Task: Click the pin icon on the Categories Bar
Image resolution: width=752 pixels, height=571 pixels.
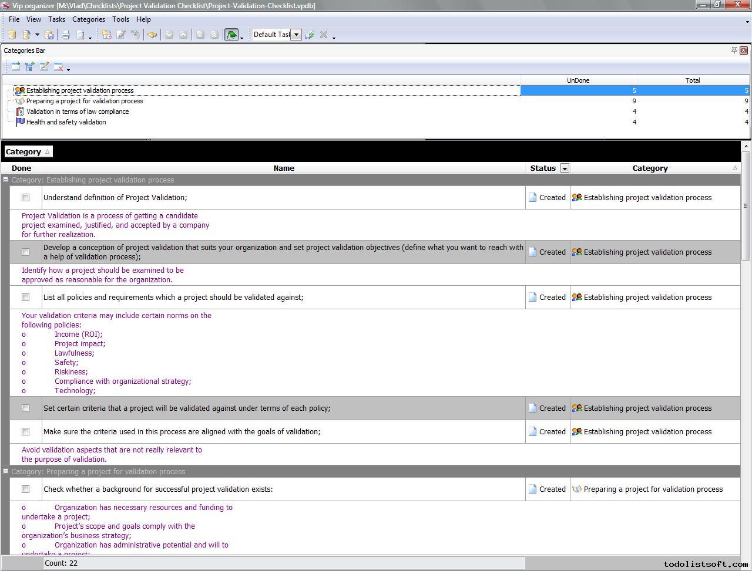Action: click(734, 50)
